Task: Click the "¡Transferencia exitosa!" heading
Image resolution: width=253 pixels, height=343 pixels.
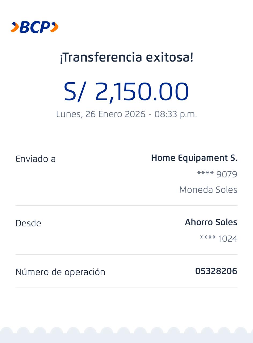Action: tap(126, 57)
